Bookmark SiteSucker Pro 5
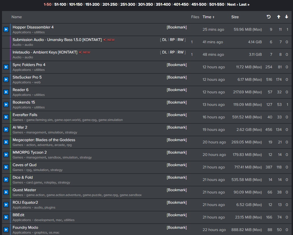 pos(177,77)
